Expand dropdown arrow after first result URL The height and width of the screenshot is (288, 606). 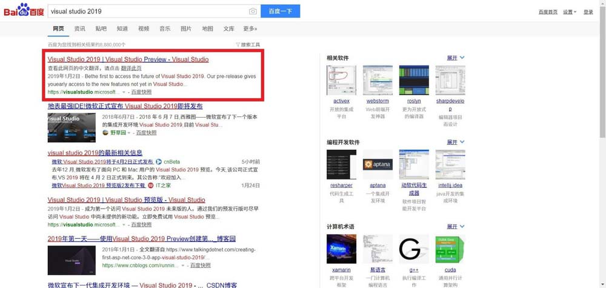click(124, 93)
